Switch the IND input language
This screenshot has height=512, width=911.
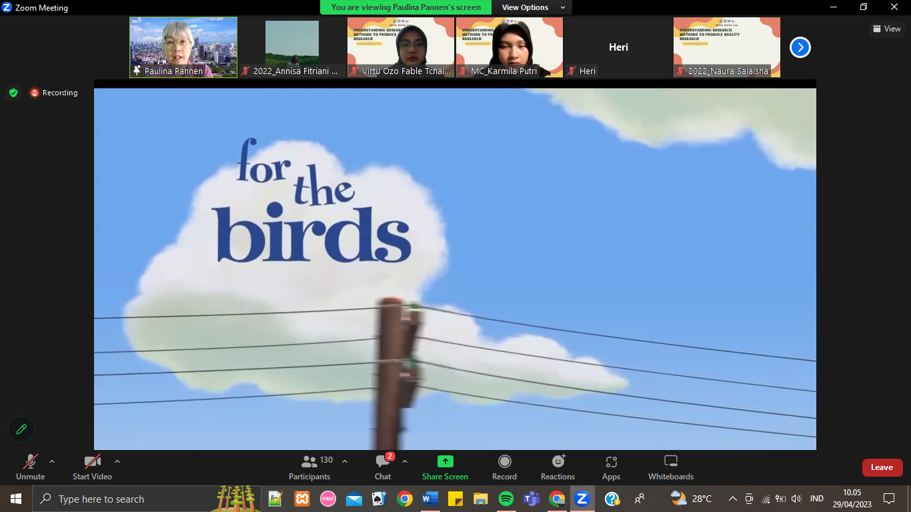tap(816, 499)
